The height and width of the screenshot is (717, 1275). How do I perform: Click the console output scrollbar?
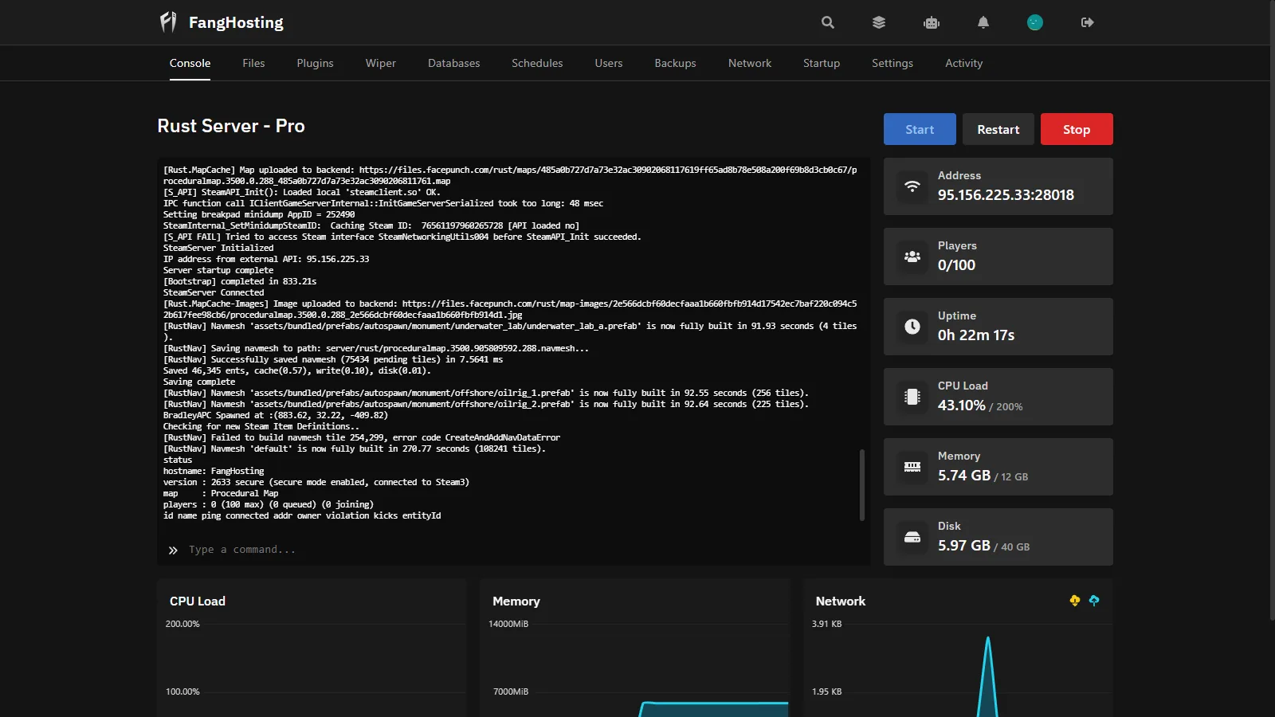click(861, 485)
